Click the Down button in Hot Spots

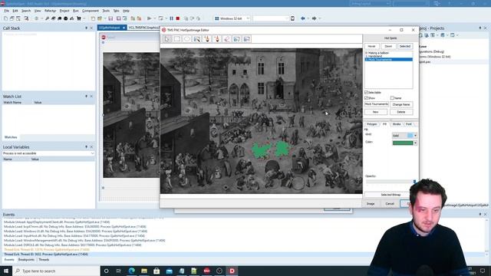click(x=388, y=46)
